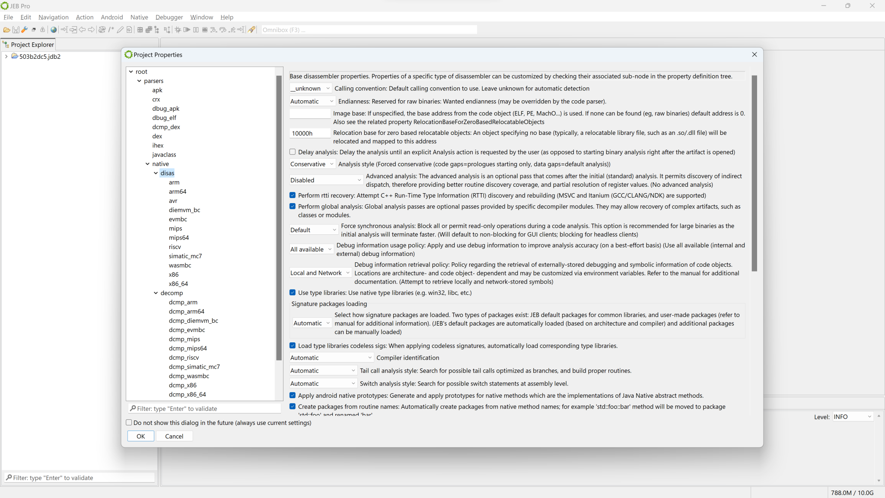This screenshot has width=885, height=498.
Task: Add a comment with the pencil icon
Action: pyautogui.click(x=121, y=30)
